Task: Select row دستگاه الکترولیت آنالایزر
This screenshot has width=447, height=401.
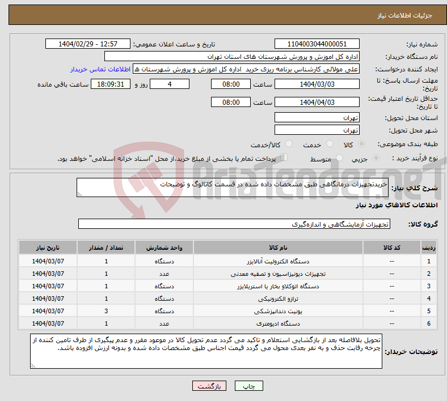Action: click(x=227, y=261)
